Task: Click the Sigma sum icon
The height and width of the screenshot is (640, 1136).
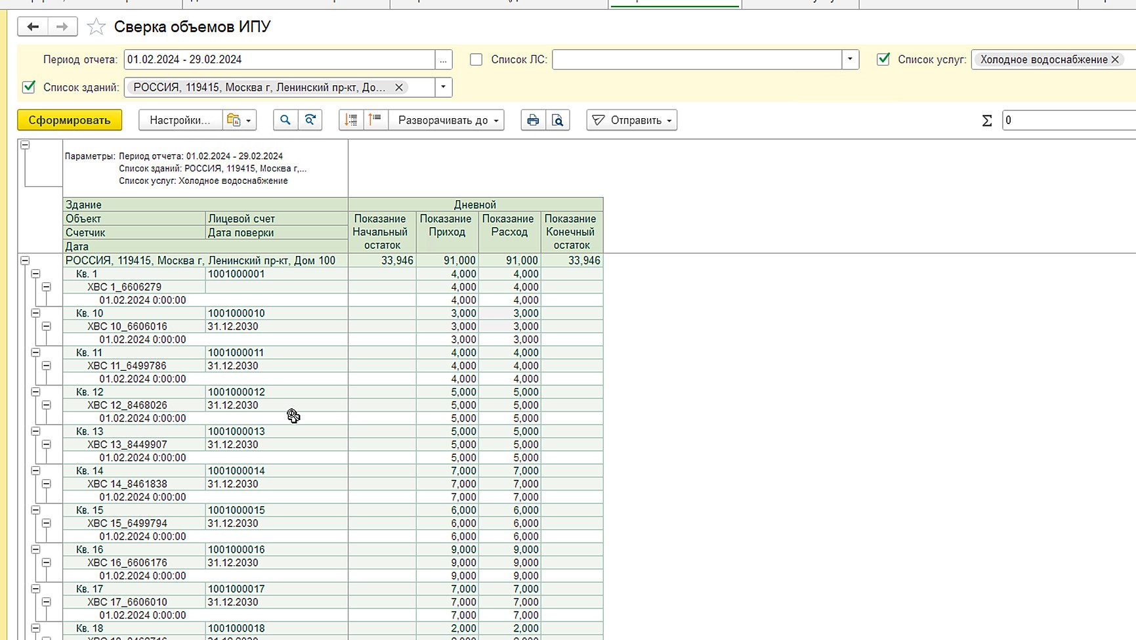Action: pyautogui.click(x=987, y=121)
